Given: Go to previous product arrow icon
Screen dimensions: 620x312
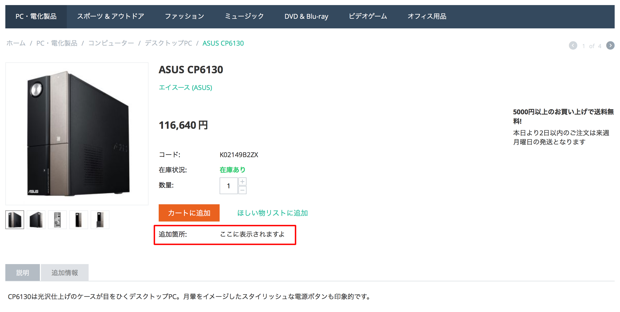Looking at the screenshot, I should point(573,46).
